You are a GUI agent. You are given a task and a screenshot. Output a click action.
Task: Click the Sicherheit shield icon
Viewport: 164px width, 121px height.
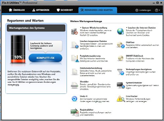click(58, 10)
